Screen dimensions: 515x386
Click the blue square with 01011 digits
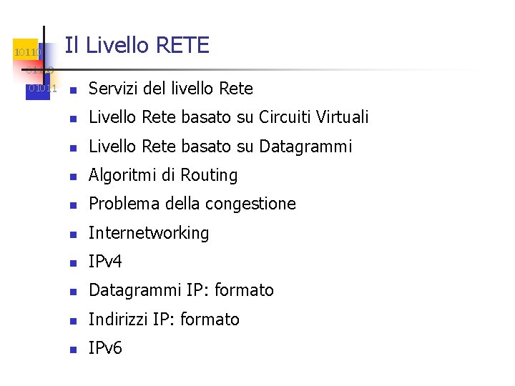click(38, 87)
